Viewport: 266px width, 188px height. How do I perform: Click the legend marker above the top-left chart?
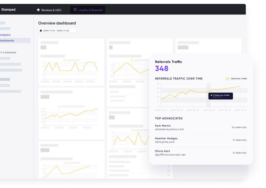65,60
